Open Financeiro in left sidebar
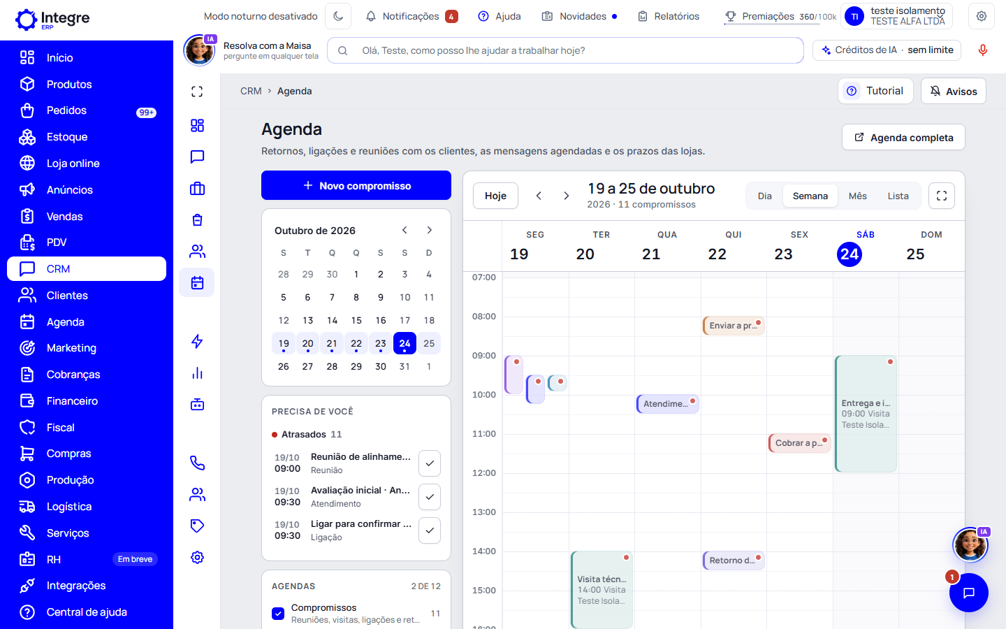The width and height of the screenshot is (1006, 629). click(87, 401)
